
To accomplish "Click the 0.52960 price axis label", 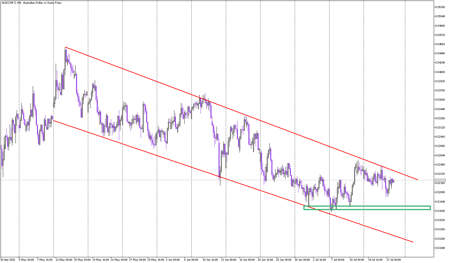I will (x=440, y=137).
